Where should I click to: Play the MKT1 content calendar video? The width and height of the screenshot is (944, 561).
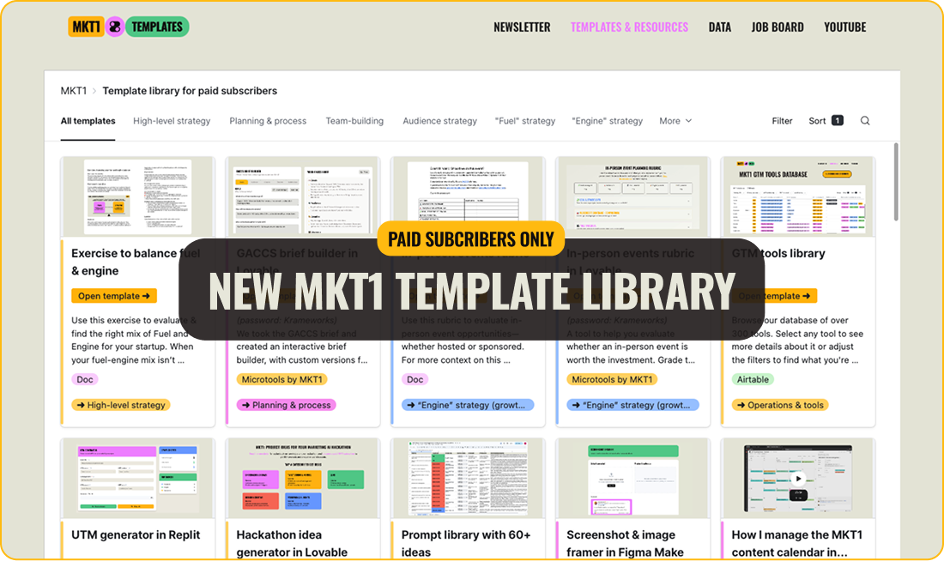[x=798, y=480]
